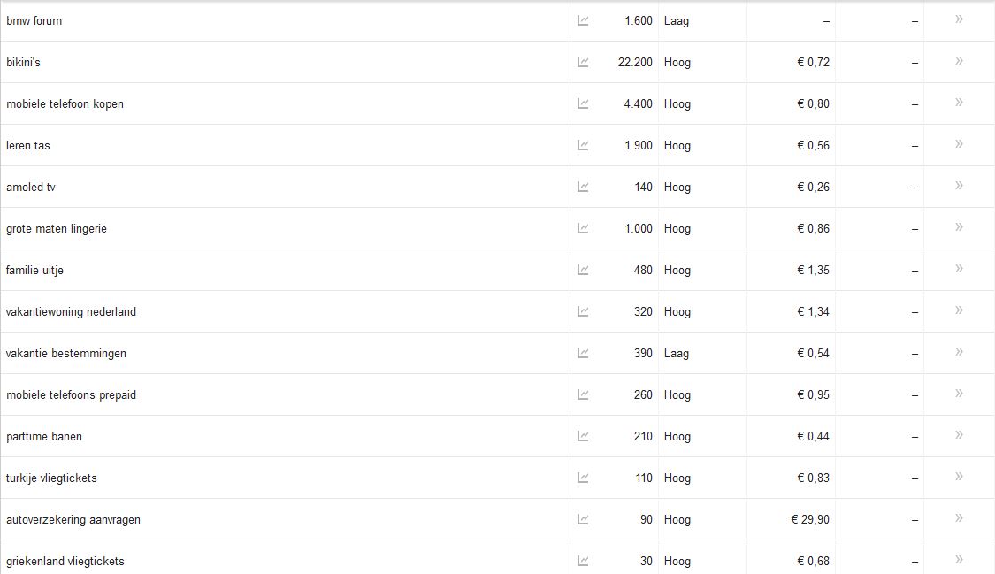Viewport: 995px width, 574px height.
Task: Select the keyword mobiele telefoons prepaid
Action: tap(71, 395)
